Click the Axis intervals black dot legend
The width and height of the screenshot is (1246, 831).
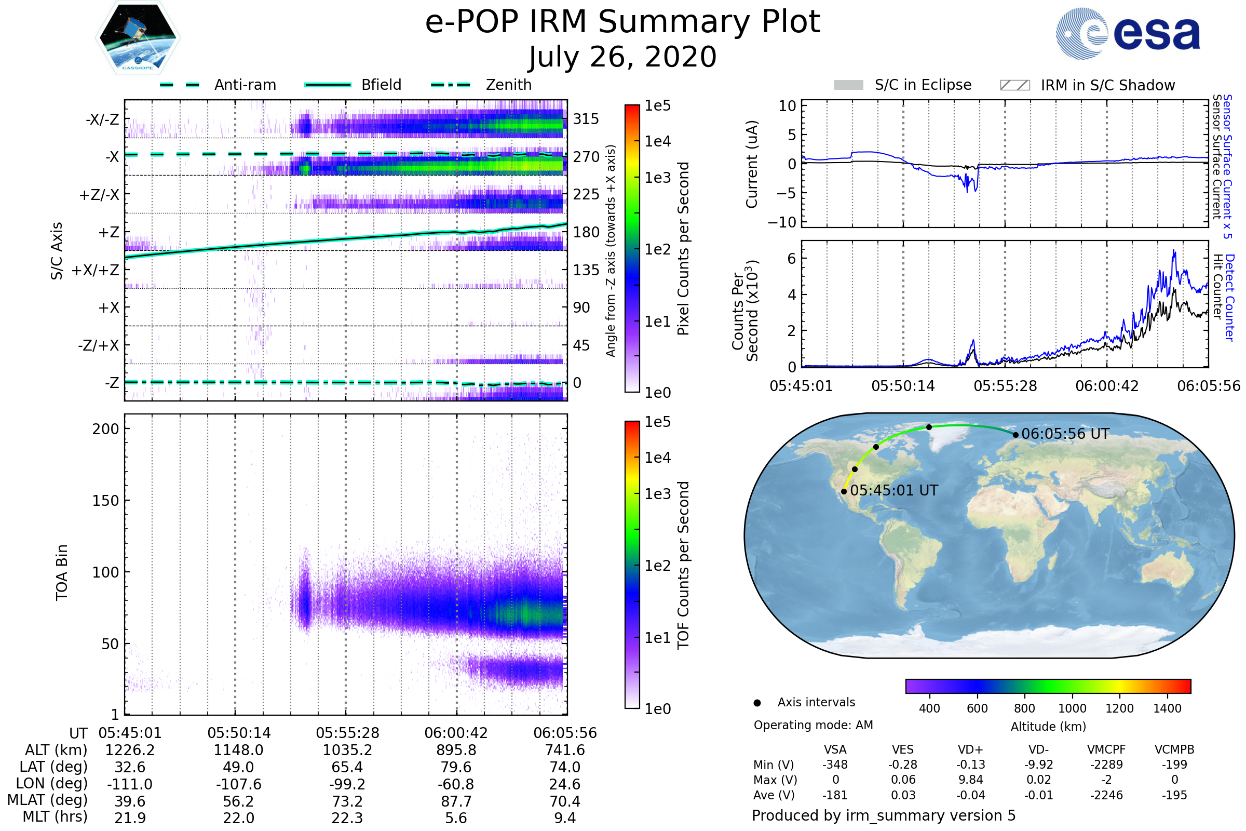[x=757, y=703]
